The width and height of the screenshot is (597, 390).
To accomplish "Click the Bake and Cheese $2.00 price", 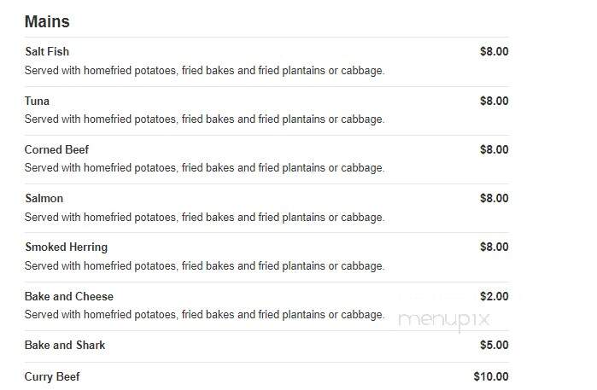I will pos(494,296).
